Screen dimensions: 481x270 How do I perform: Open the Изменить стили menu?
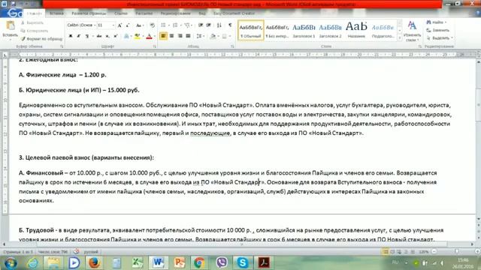(x=412, y=31)
